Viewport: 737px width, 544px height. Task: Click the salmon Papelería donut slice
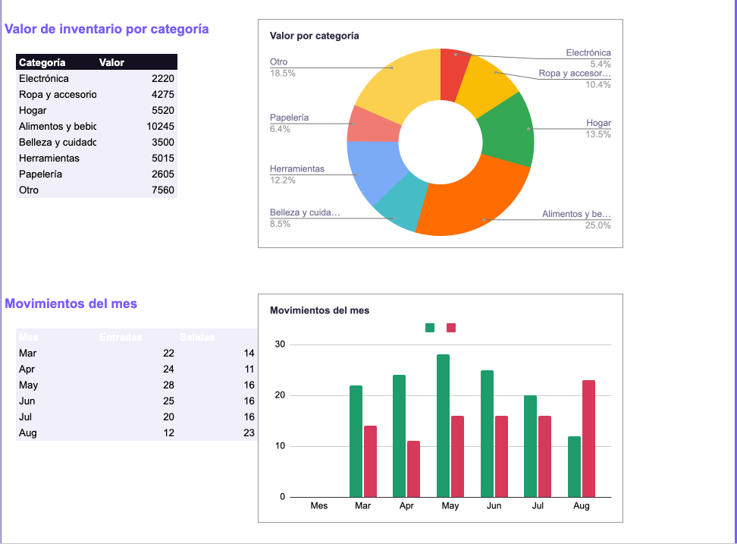click(374, 128)
